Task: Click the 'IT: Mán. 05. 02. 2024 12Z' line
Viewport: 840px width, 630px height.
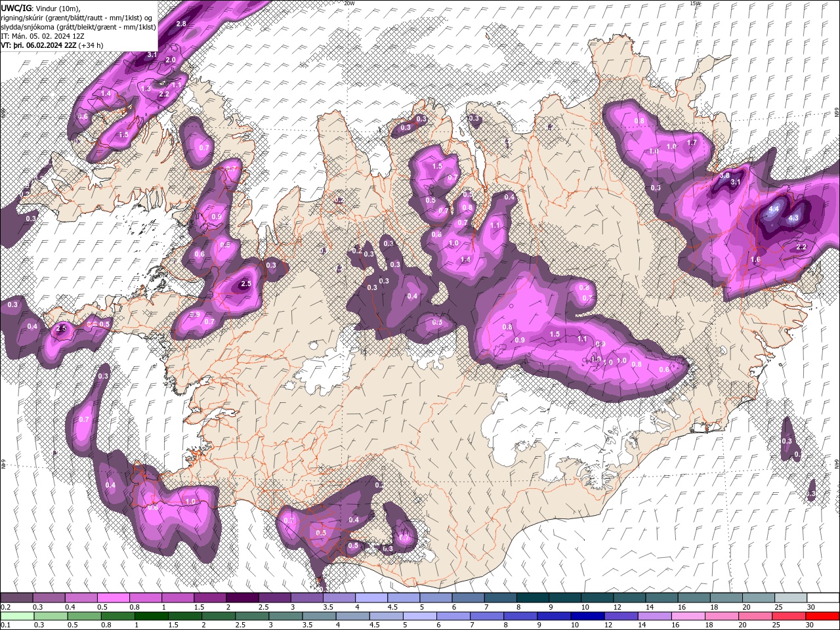Action: 43,36
